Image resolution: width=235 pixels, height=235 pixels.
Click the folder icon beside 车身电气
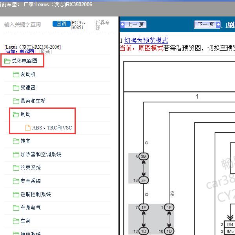[16, 208]
